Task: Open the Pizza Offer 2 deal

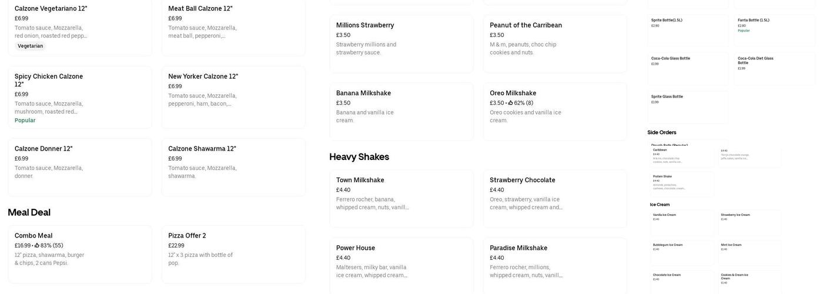Action: point(233,254)
